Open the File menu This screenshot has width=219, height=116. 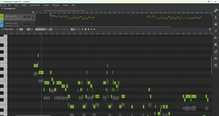[3, 5]
